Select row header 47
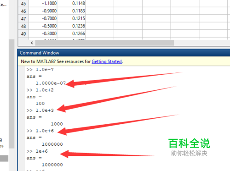The image size is (230, 171). click(x=23, y=19)
